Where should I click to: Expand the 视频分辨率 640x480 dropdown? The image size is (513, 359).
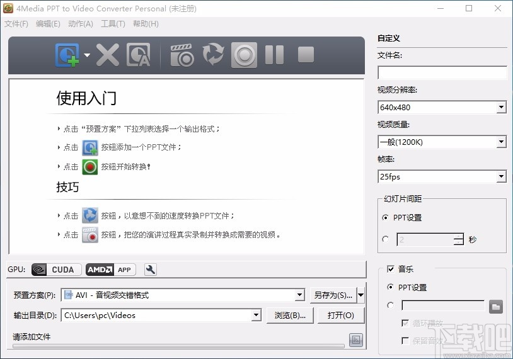501,107
